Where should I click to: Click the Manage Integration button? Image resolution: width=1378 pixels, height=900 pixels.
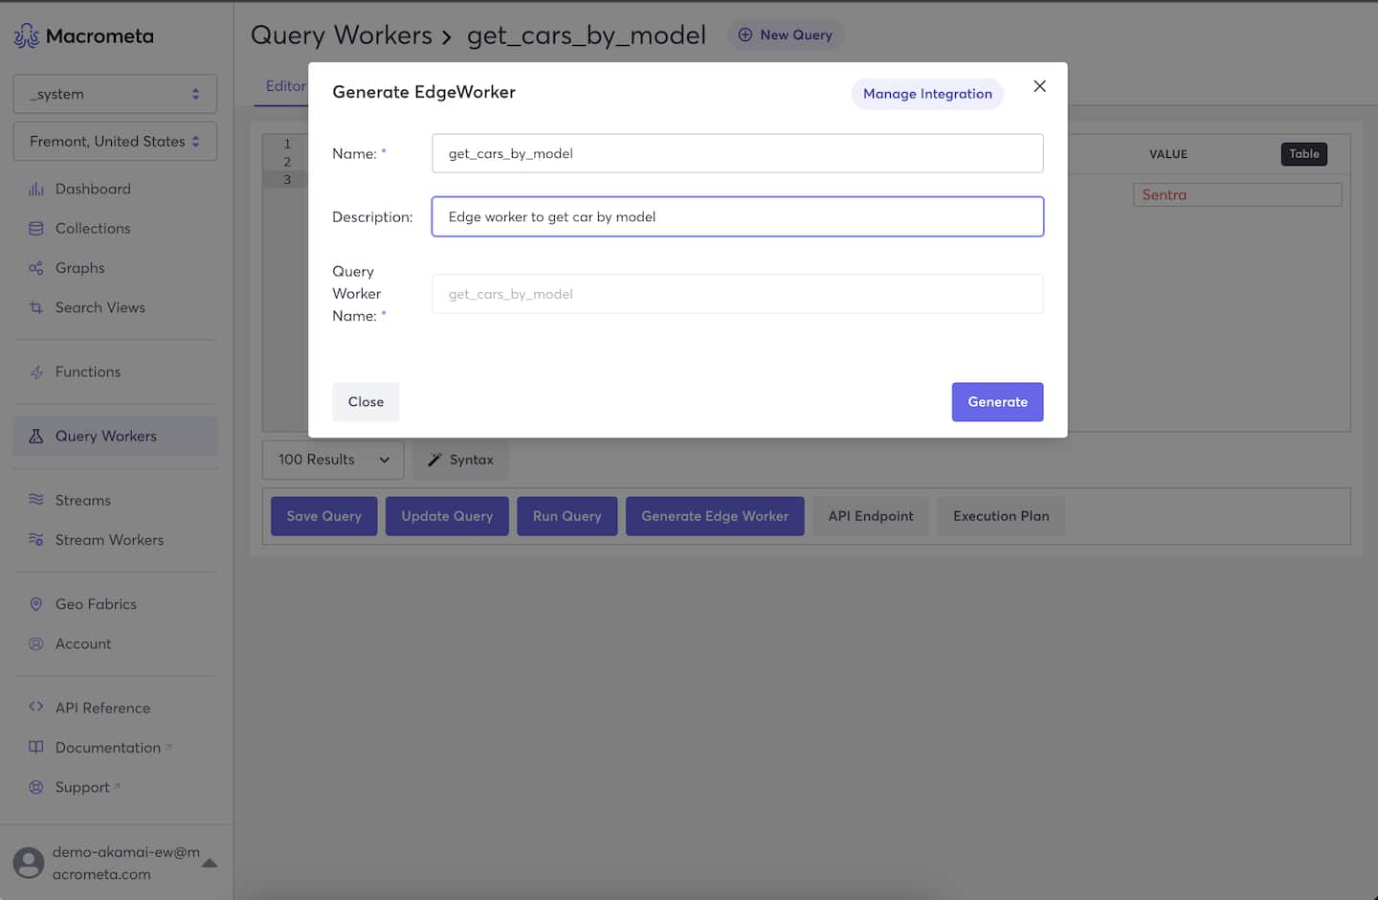coord(926,94)
